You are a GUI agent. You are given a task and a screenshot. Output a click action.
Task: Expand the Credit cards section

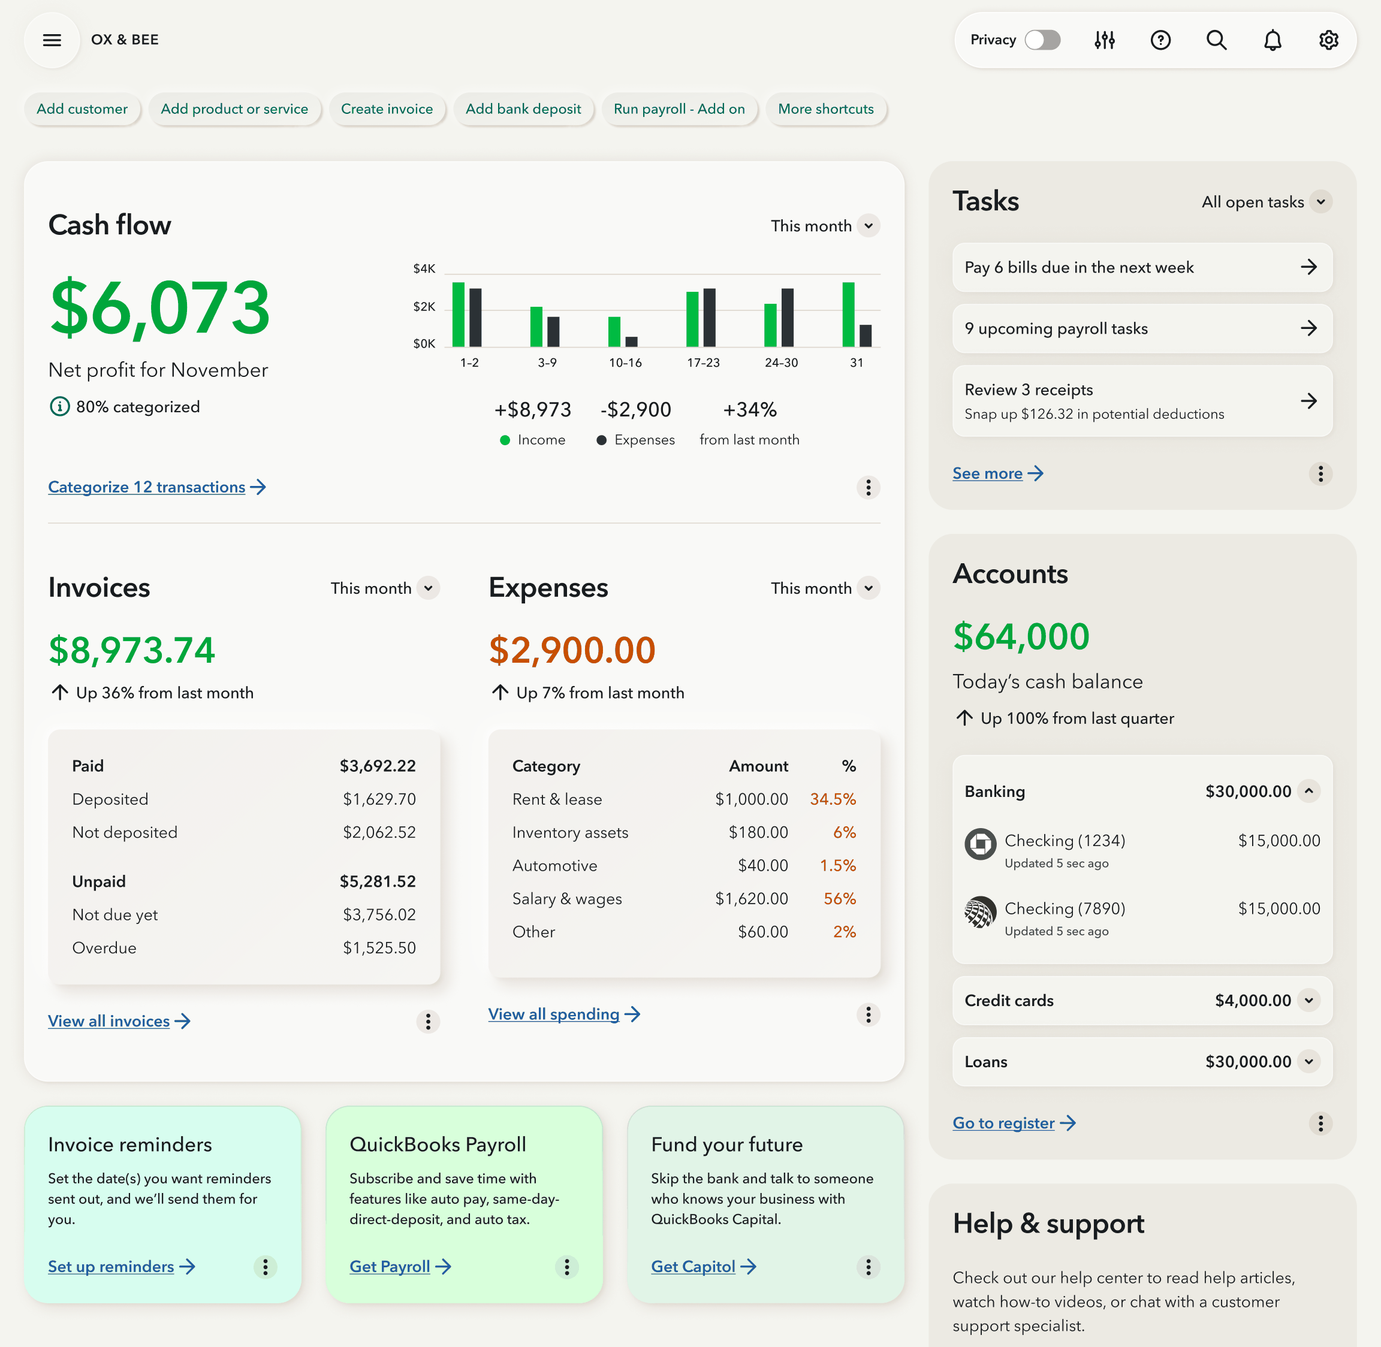1309,1000
